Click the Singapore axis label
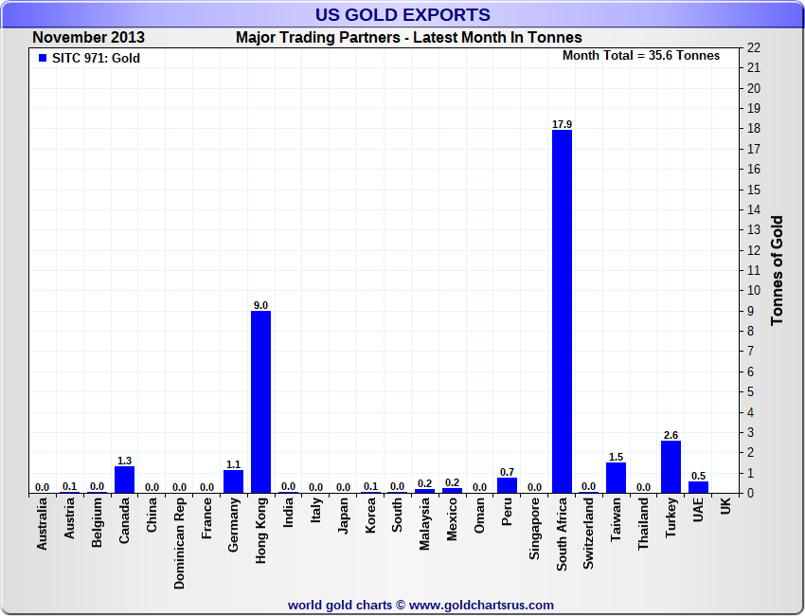The height and width of the screenshot is (616, 805). pyautogui.click(x=534, y=528)
